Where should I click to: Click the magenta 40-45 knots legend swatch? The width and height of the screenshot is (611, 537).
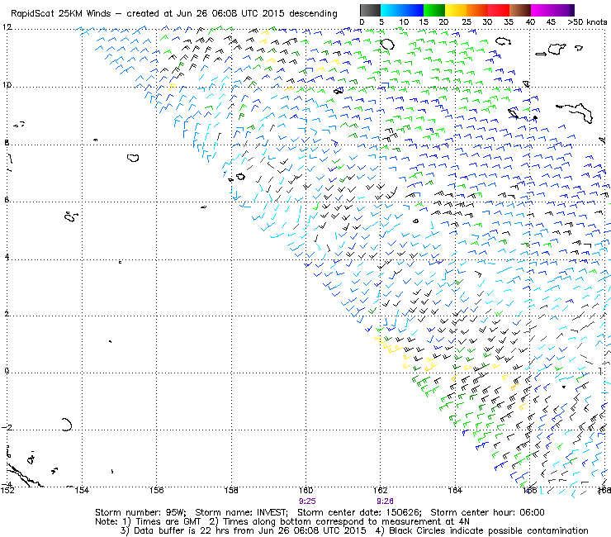[x=542, y=10]
